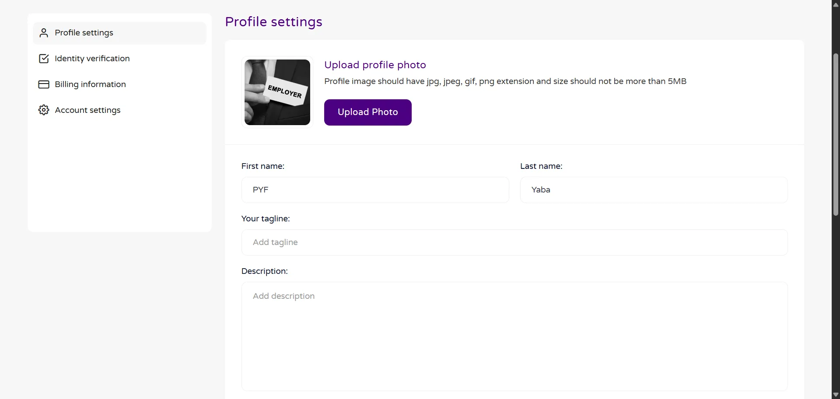Click the Employer profile photo thumbnail
The image size is (840, 399).
277,92
